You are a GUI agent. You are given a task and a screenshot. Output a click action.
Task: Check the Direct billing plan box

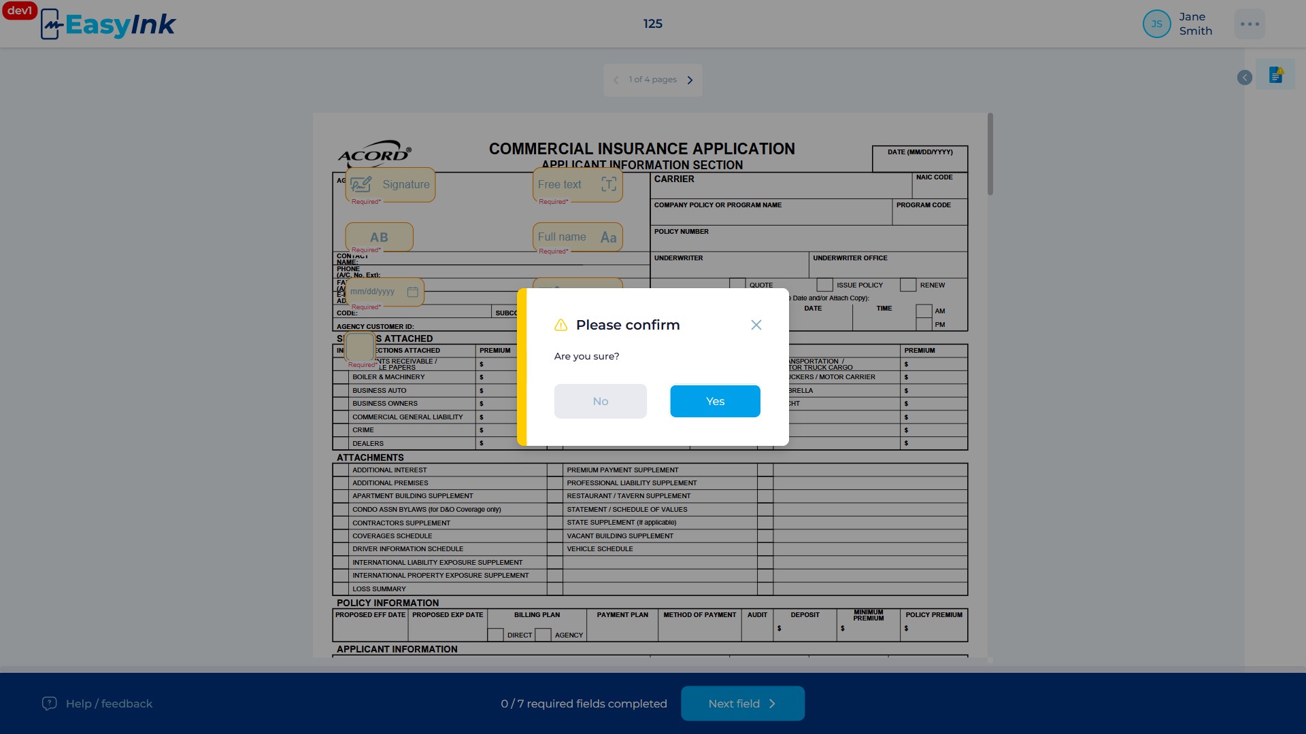495,635
